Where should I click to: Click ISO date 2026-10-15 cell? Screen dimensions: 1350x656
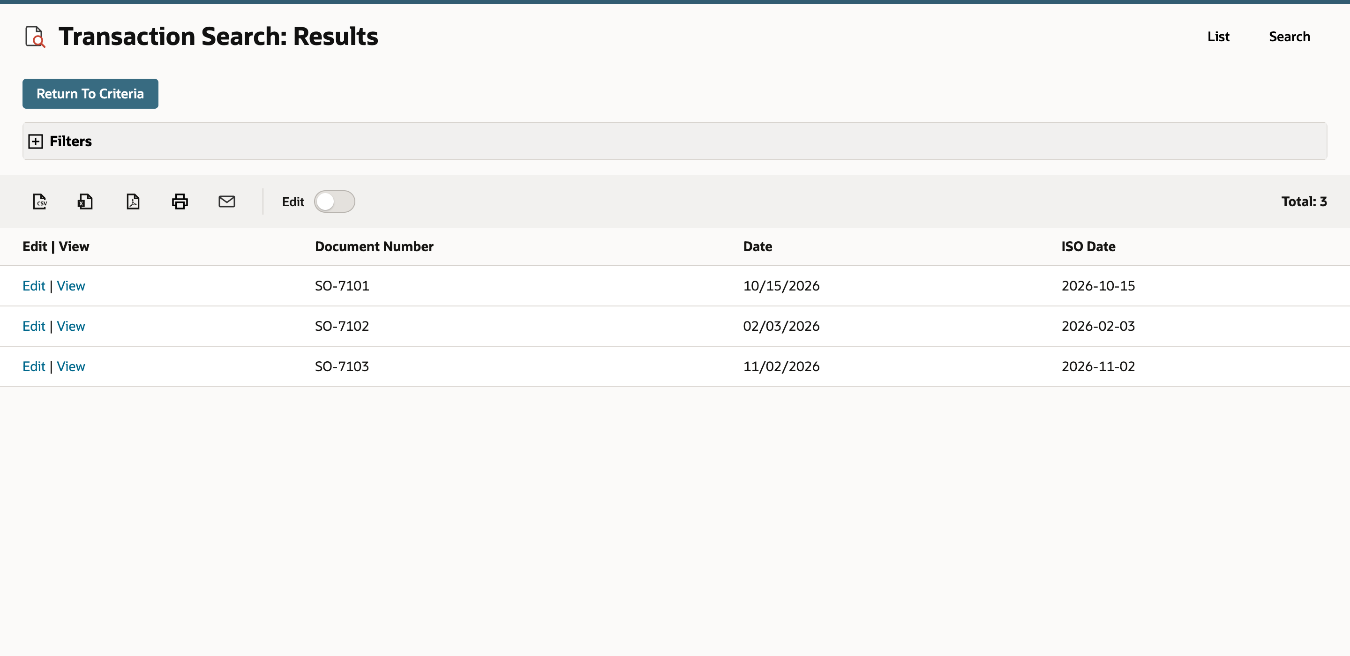(1098, 285)
